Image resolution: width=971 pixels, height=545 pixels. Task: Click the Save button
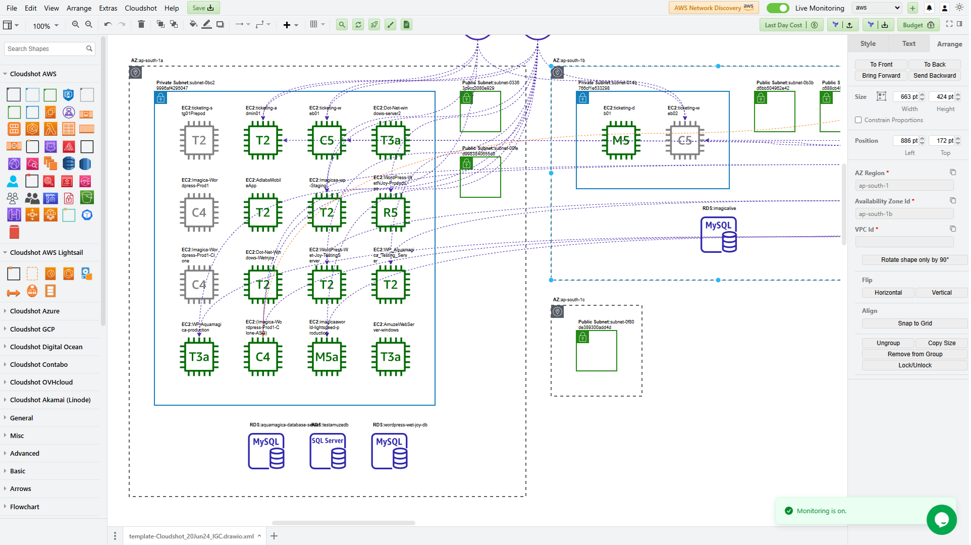point(204,8)
